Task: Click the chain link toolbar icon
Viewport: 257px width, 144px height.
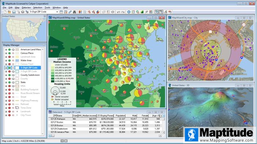Action: tap(70, 12)
